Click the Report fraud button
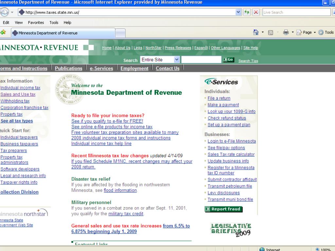Viewport: 335px width, 251px height. [223, 209]
